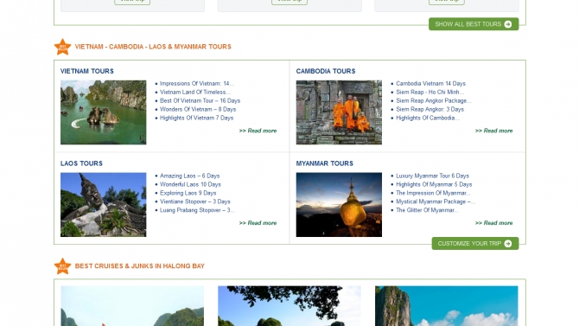Viewport: 579px width, 326px height.
Task: Open the first Halong Bay cruise photo
Action: coord(132,306)
